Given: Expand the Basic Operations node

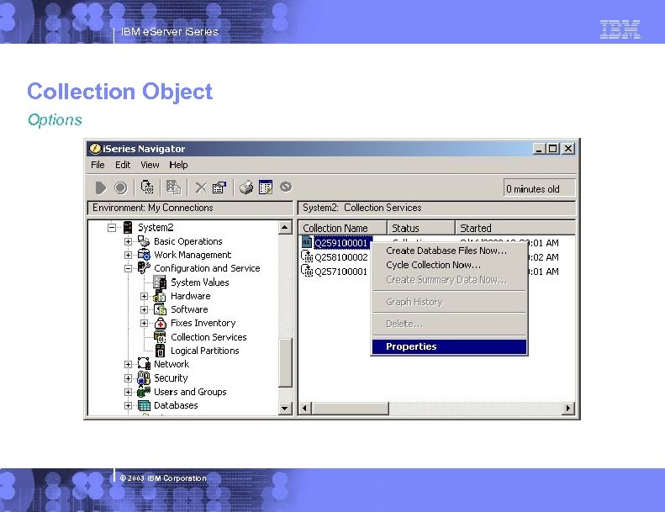Looking at the screenshot, I should (x=128, y=241).
